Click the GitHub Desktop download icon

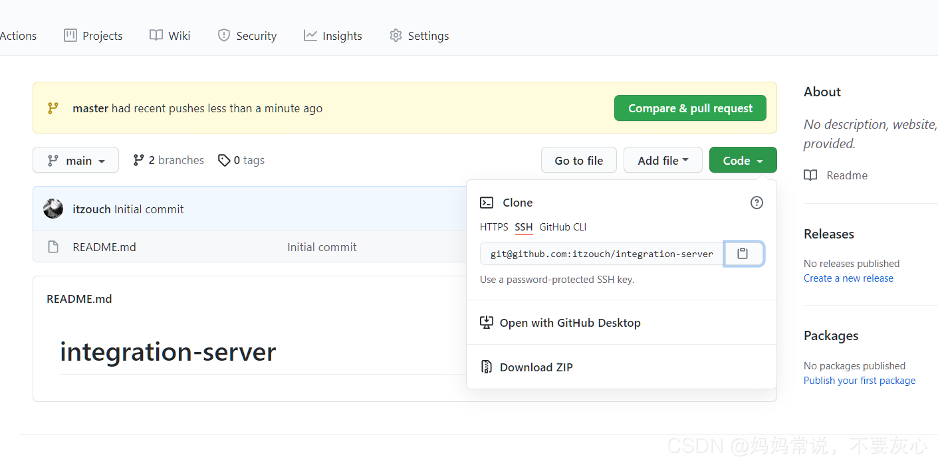pos(486,322)
